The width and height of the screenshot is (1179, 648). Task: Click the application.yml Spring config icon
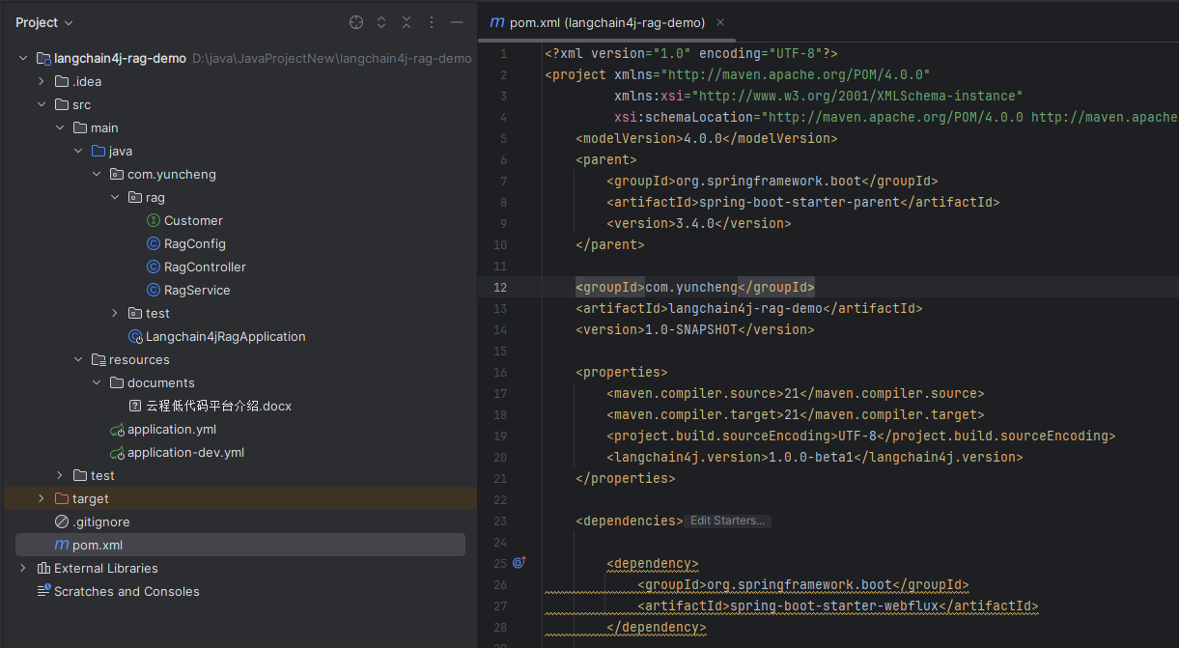(117, 429)
